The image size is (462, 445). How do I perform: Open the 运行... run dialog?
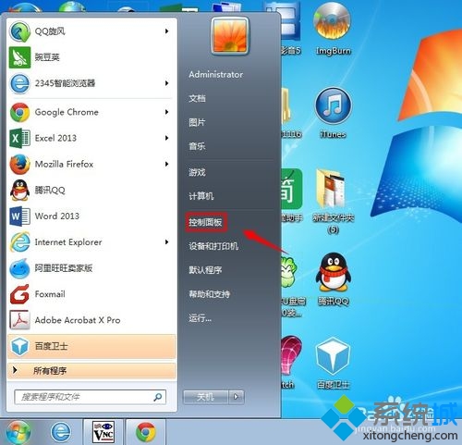tap(201, 318)
